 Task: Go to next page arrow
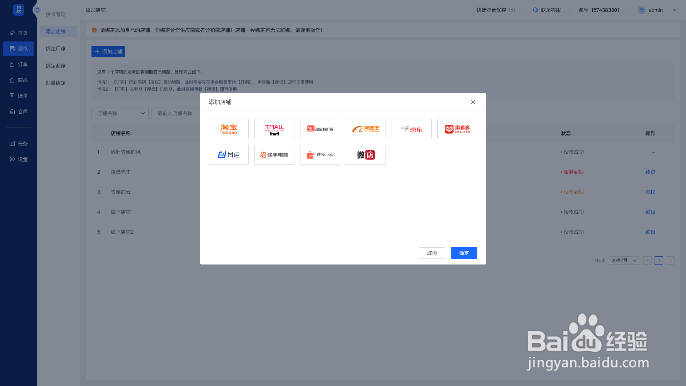670,261
